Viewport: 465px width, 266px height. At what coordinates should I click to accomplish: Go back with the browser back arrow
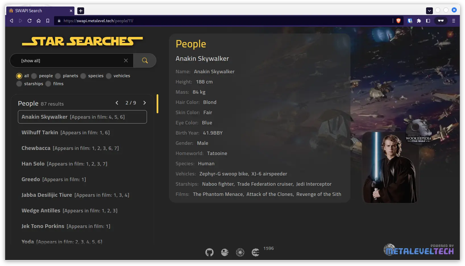(x=12, y=21)
